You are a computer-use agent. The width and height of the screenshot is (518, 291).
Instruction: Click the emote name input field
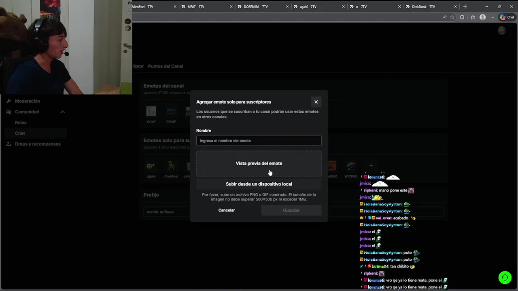[x=259, y=141]
